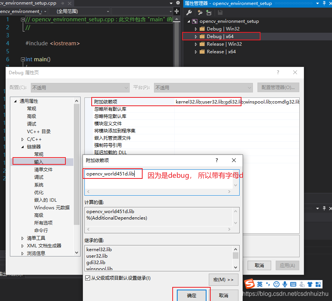
Task: Pin the lower right docked panel
Action: (x=324, y=209)
